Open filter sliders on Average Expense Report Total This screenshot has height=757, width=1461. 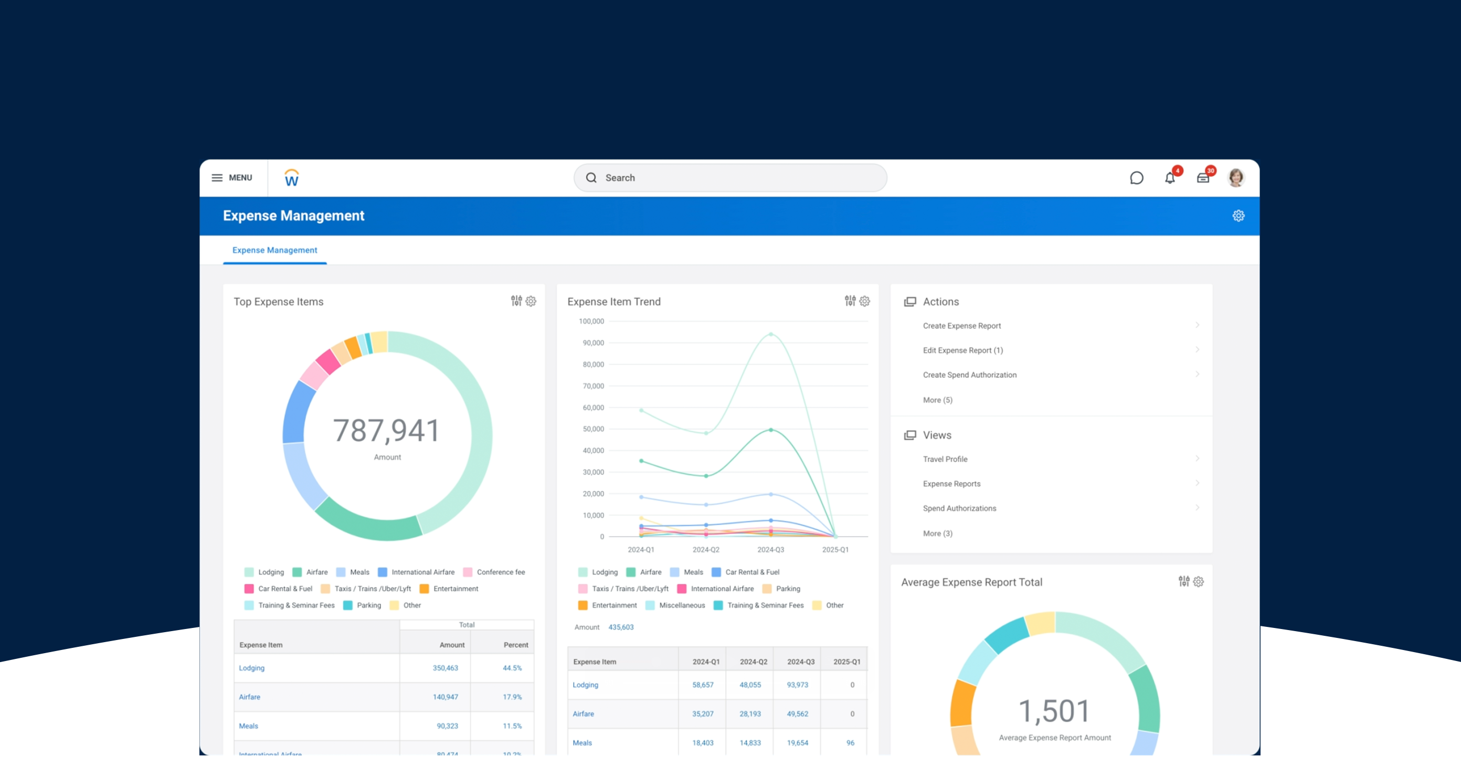click(x=1184, y=582)
